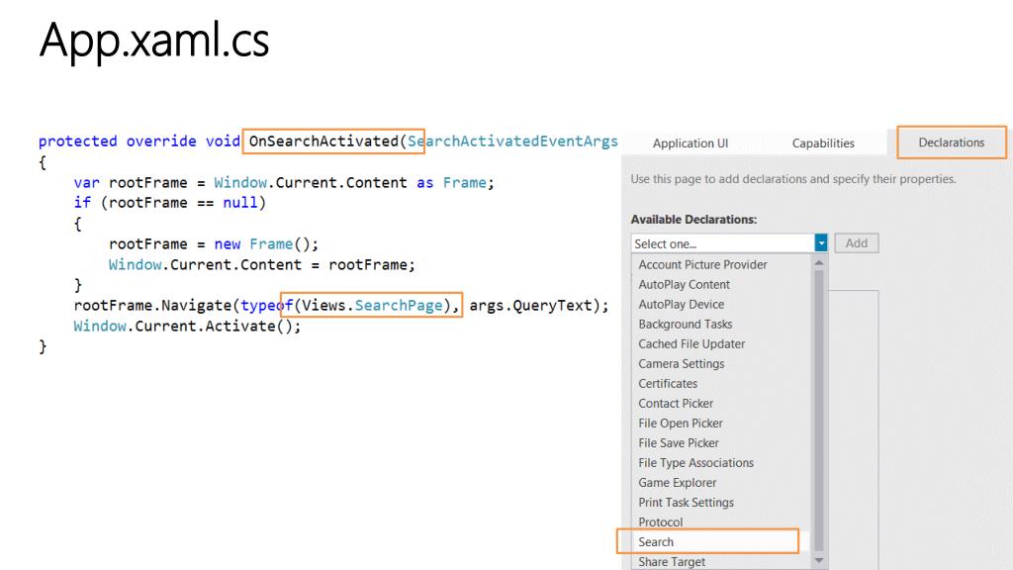Expand the Available Declarations dropdown arrow
Viewport: 1013px width, 570px height.
(x=820, y=243)
